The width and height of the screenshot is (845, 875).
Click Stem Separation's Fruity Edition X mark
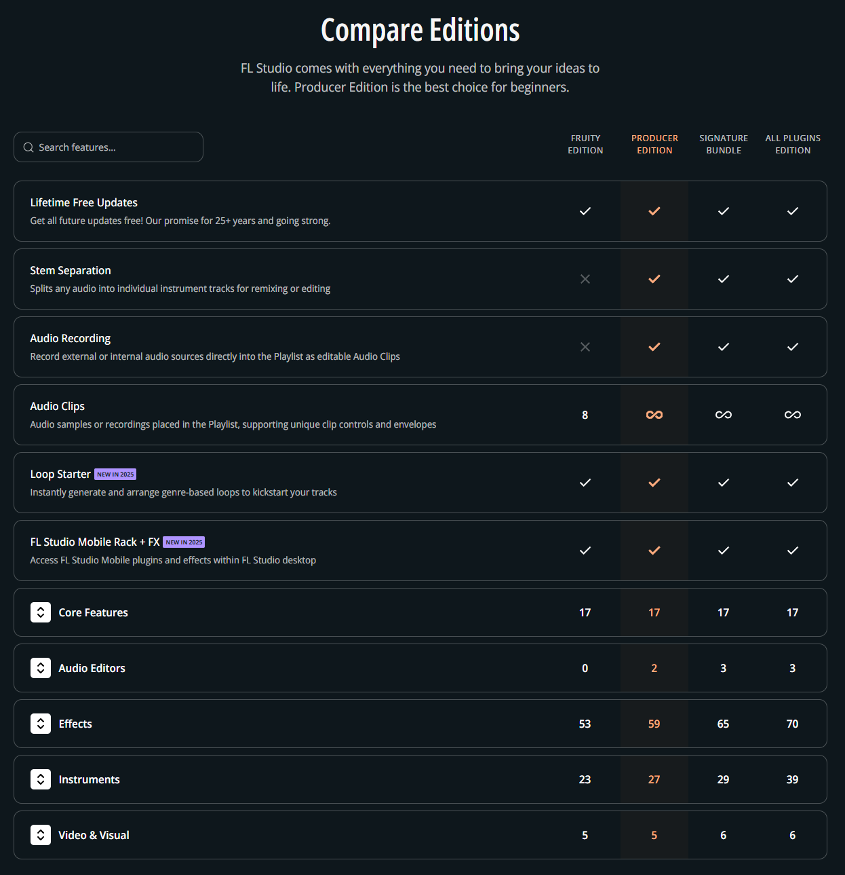click(585, 279)
